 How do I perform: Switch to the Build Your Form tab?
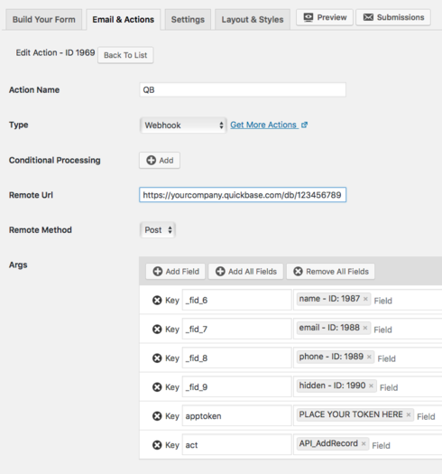[44, 20]
